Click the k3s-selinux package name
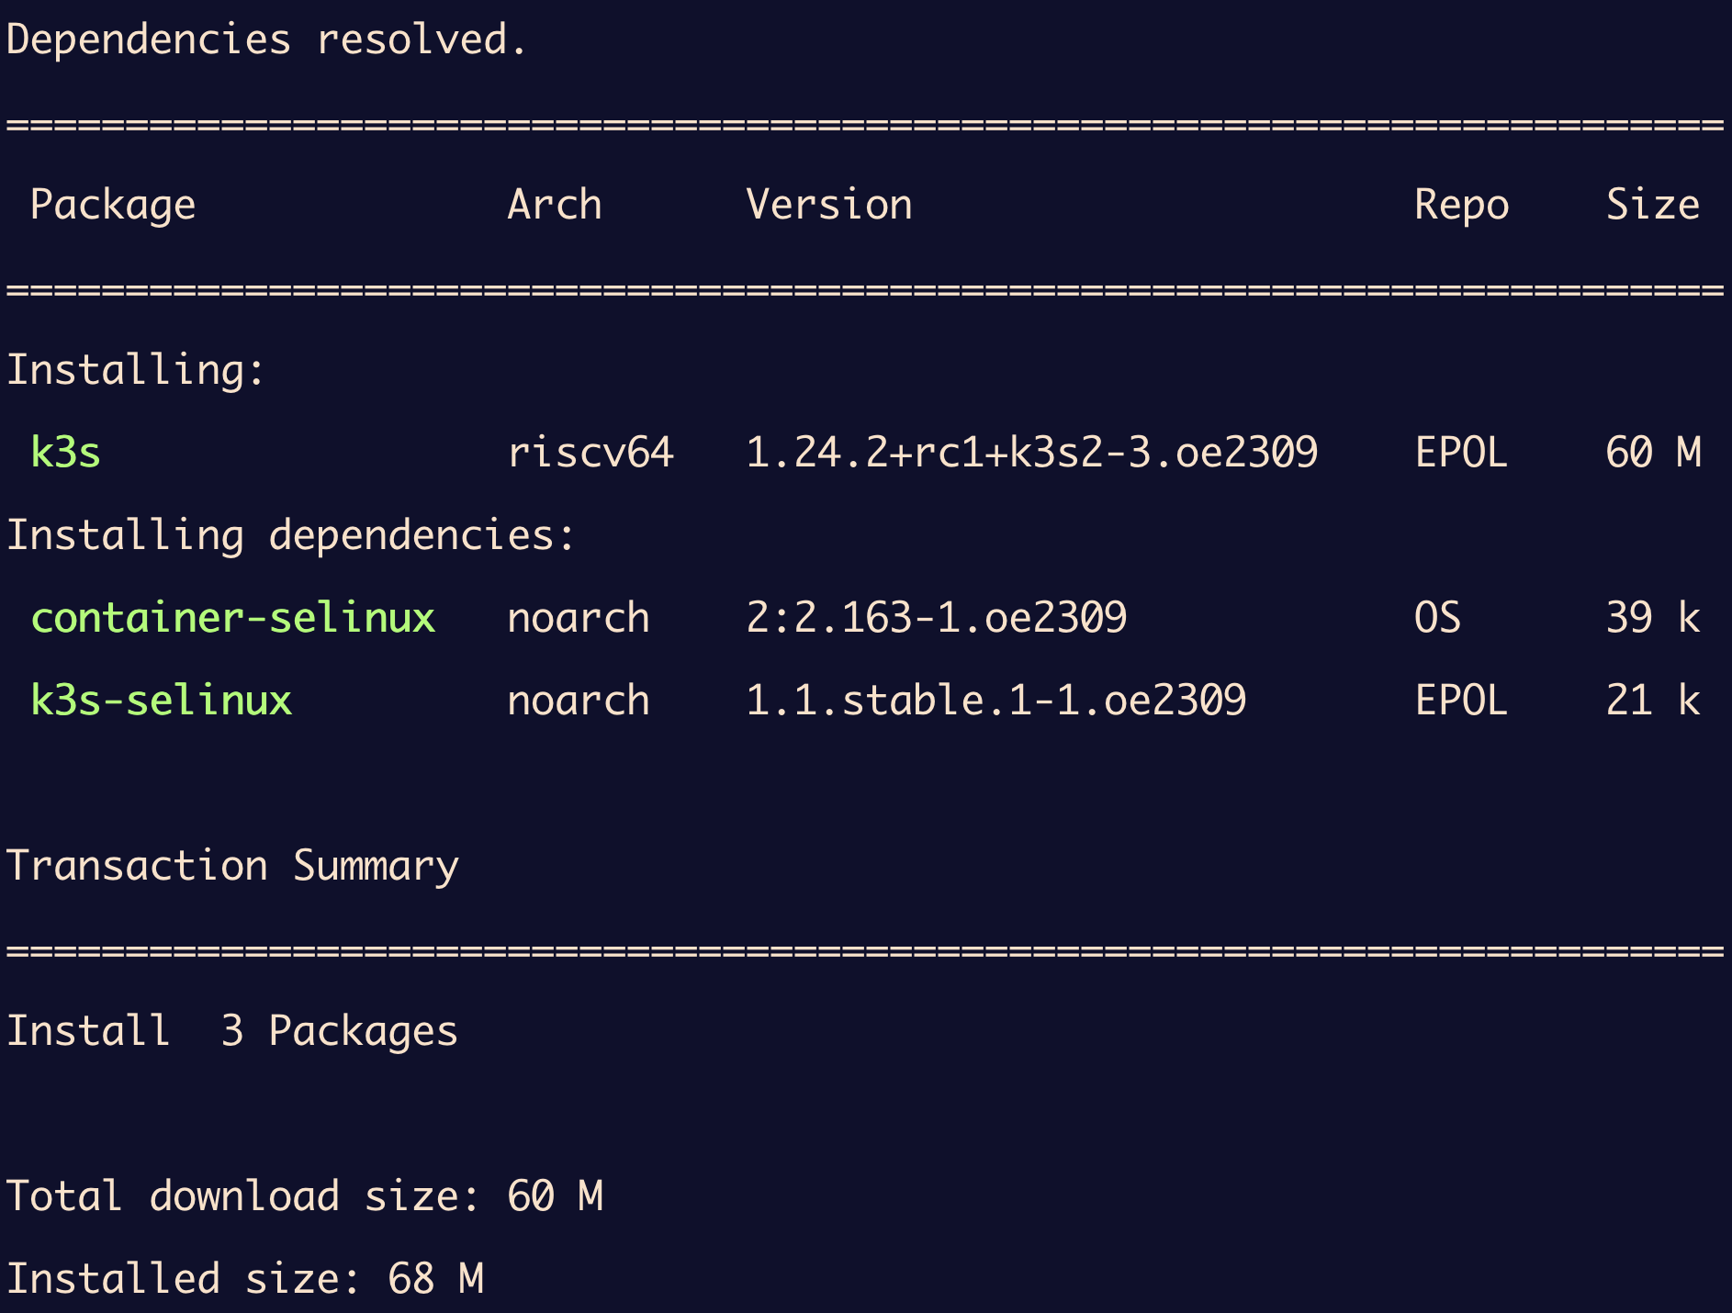Image resolution: width=1732 pixels, height=1313 pixels. click(x=161, y=701)
